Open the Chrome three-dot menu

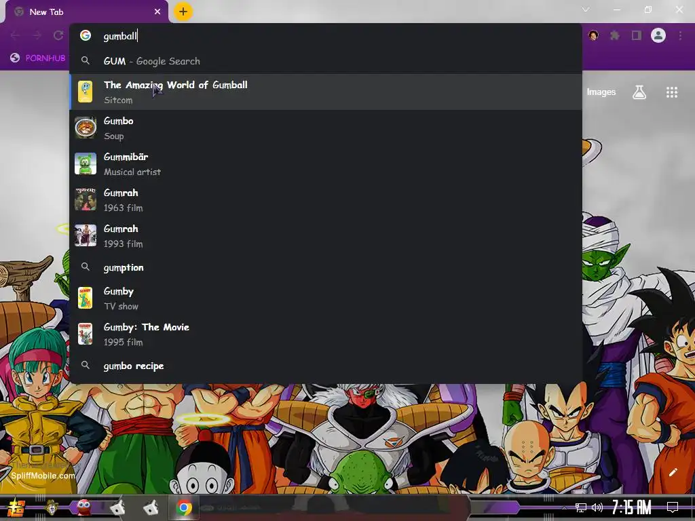tap(680, 35)
